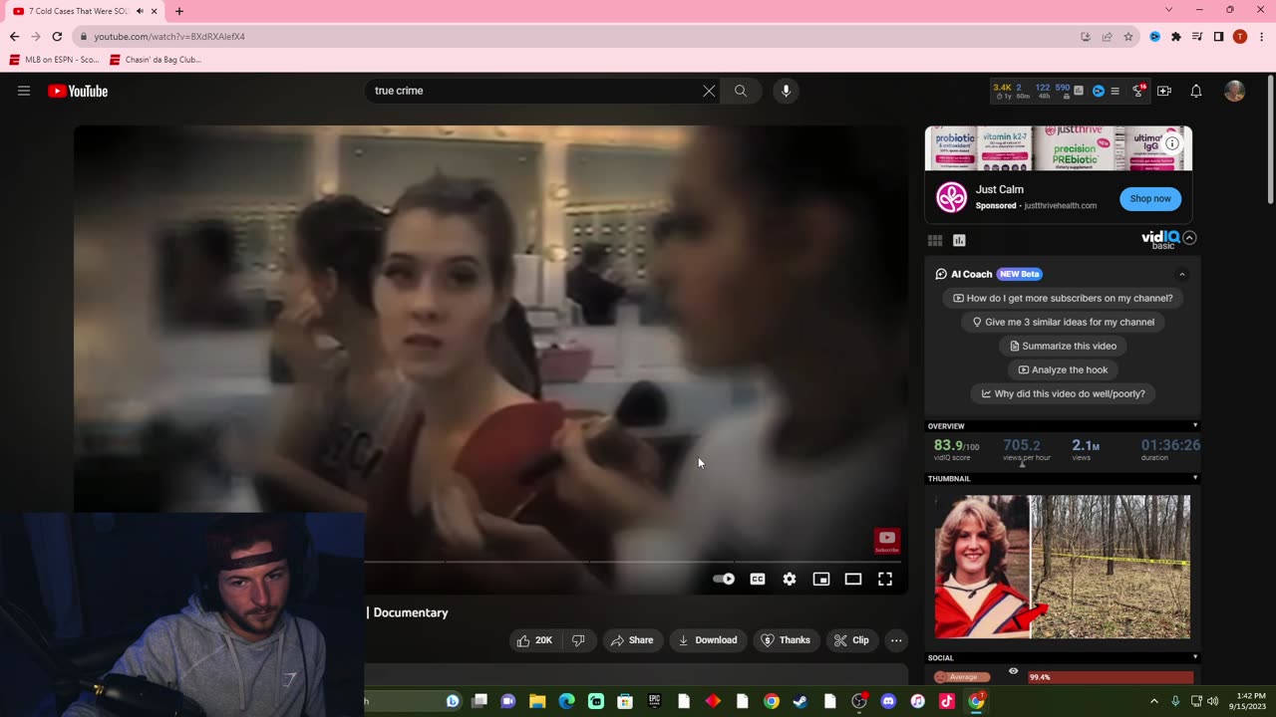The width and height of the screenshot is (1276, 717).
Task: Click 99.4% social sentiment bar
Action: tap(1111, 677)
